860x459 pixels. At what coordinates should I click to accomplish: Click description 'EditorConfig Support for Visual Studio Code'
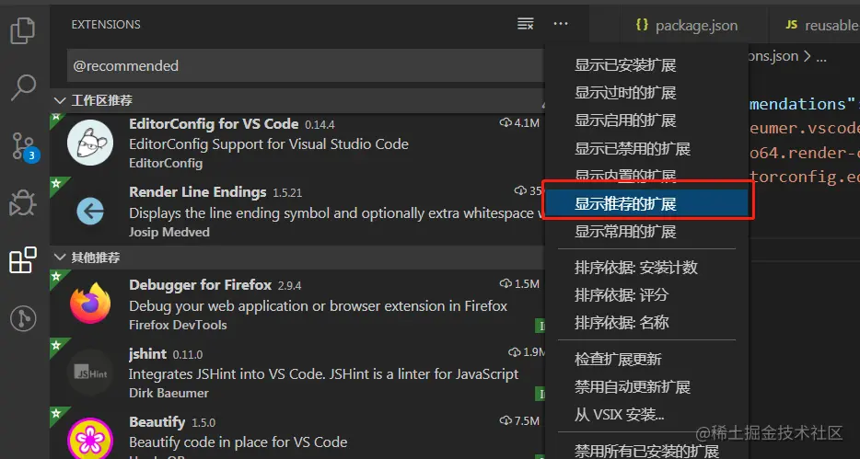(x=269, y=144)
